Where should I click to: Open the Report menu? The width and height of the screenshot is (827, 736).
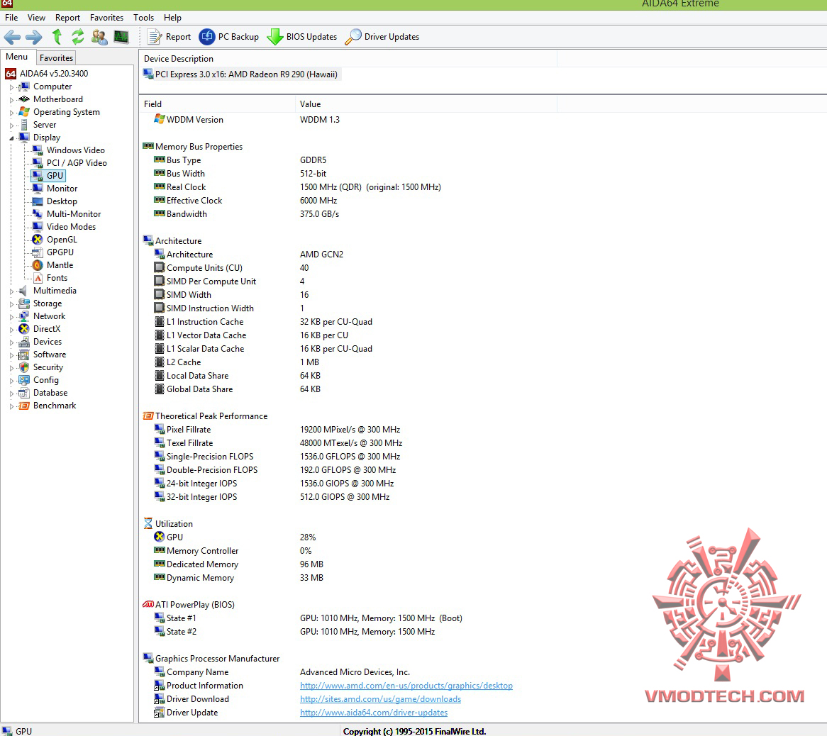point(67,18)
